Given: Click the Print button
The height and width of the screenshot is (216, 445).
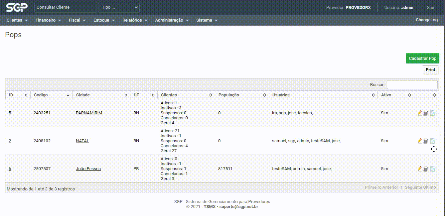Looking at the screenshot, I should pyautogui.click(x=430, y=70).
